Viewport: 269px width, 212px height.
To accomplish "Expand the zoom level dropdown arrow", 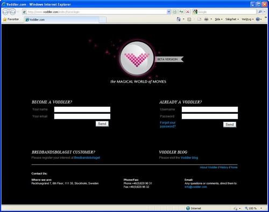I will pos(261,208).
